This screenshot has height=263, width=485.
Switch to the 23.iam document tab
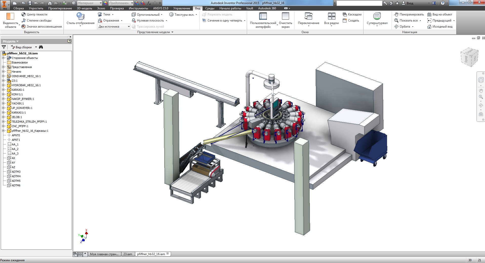pos(128,254)
